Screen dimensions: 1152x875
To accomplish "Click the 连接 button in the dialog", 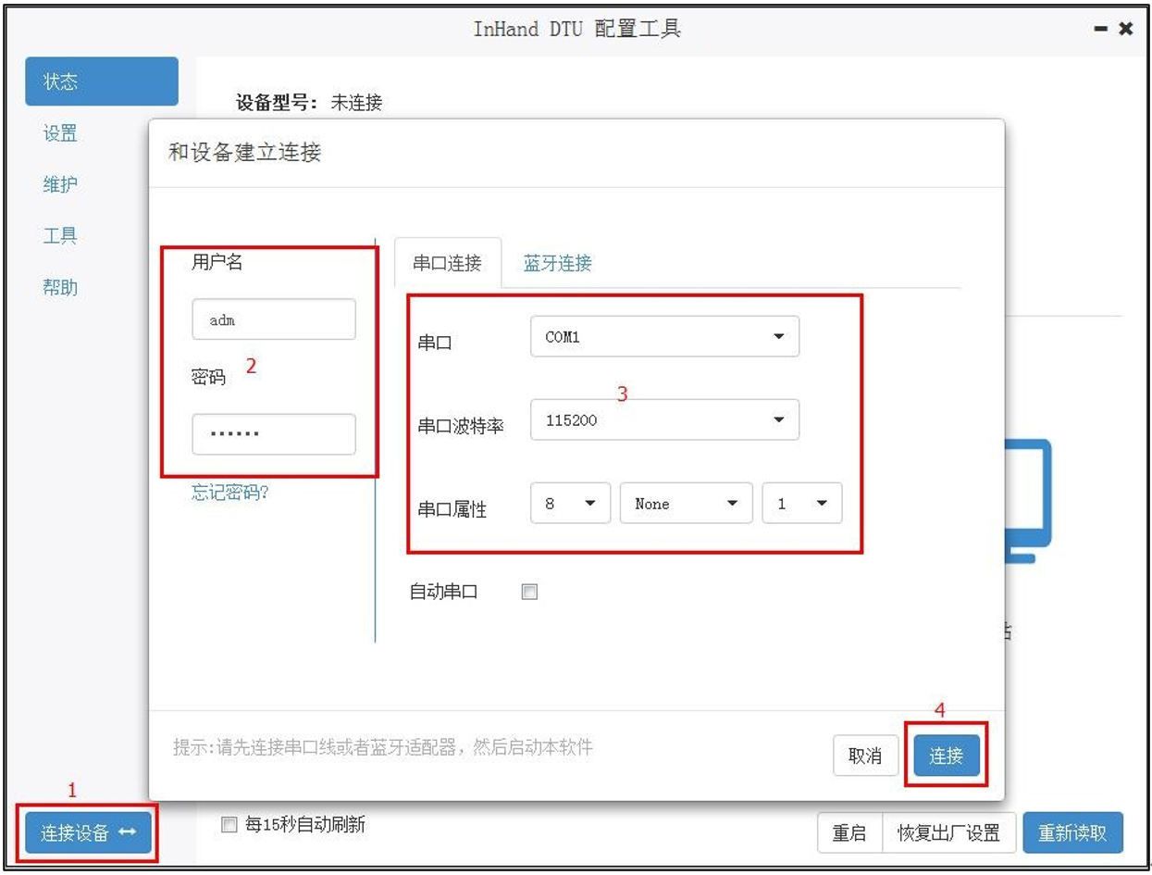I will 947,756.
